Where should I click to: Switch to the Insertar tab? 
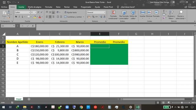click(21, 7)
